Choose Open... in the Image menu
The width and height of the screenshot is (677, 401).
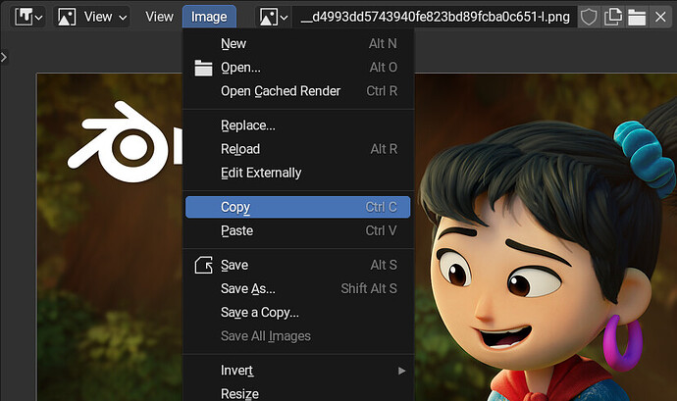click(x=297, y=68)
